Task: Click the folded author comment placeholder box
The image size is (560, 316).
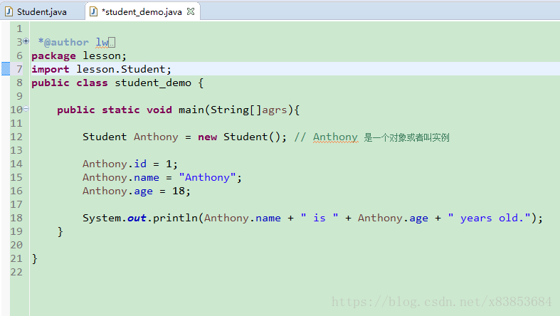Action: click(112, 43)
